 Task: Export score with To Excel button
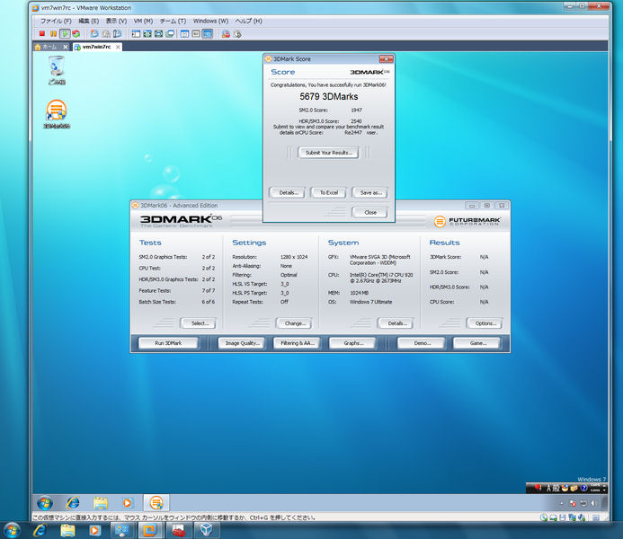coord(329,192)
